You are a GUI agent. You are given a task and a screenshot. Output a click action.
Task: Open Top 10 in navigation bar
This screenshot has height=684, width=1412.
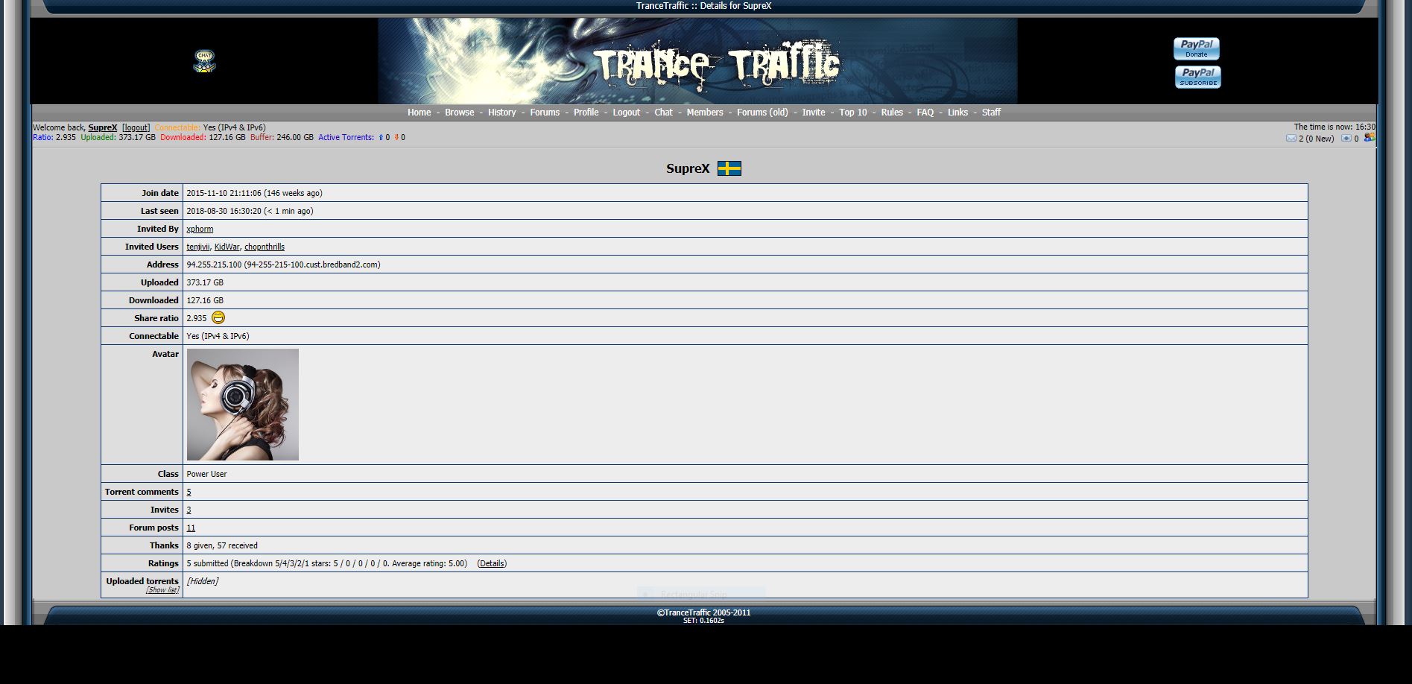[x=853, y=113]
